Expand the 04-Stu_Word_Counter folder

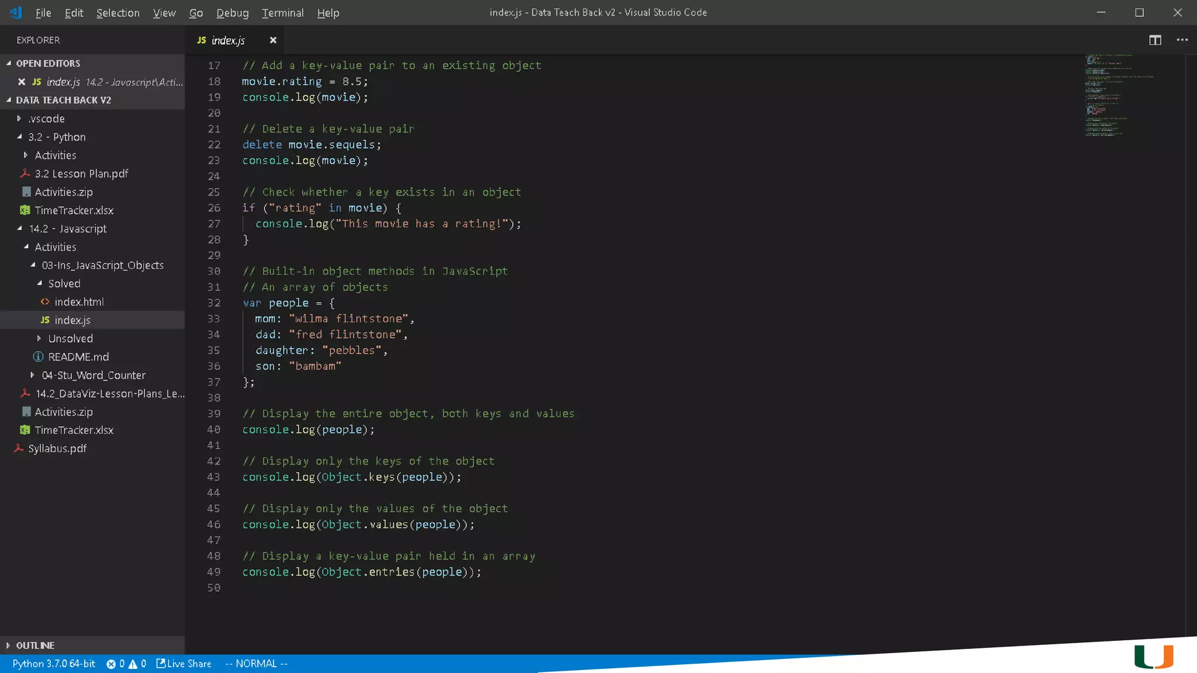click(94, 375)
